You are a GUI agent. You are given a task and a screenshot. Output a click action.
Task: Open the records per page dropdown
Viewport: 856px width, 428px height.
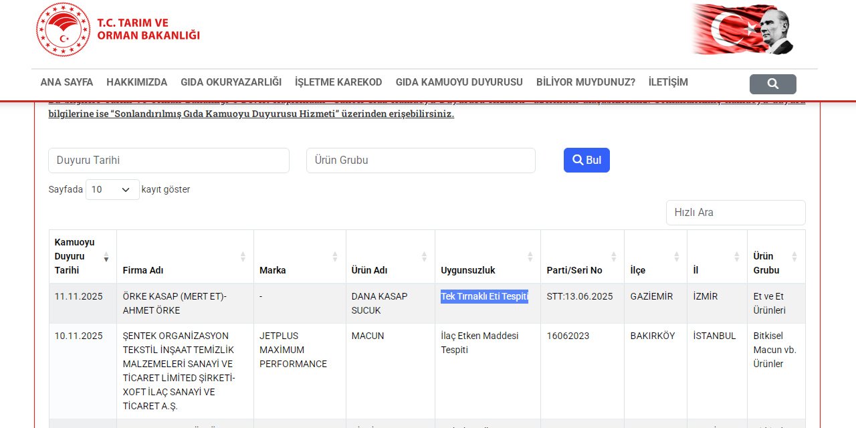click(x=112, y=190)
